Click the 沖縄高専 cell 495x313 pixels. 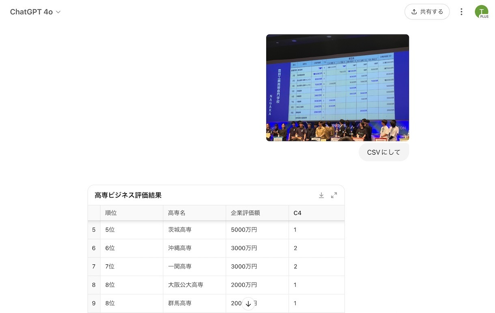click(194, 248)
